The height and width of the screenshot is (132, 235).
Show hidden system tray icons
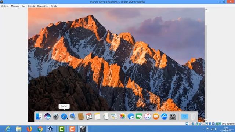click(203, 129)
